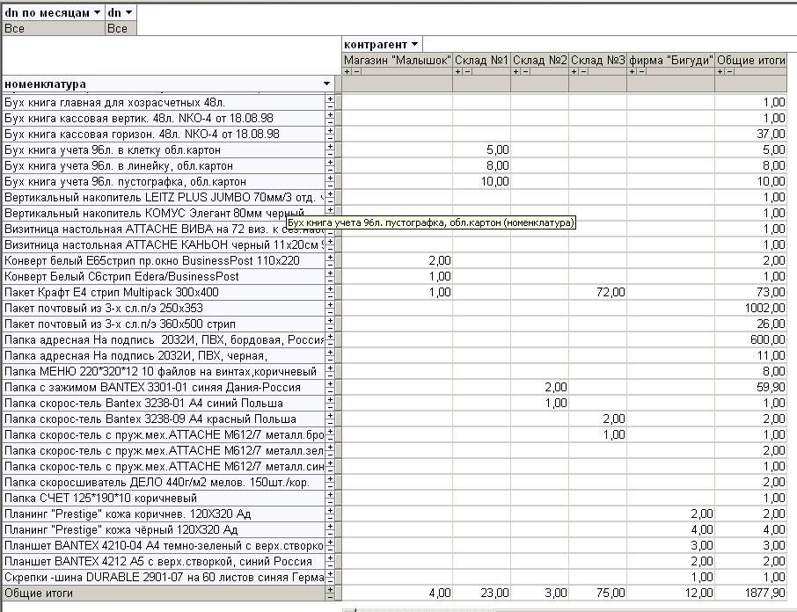Select the 'Склад №3' column header

597,60
